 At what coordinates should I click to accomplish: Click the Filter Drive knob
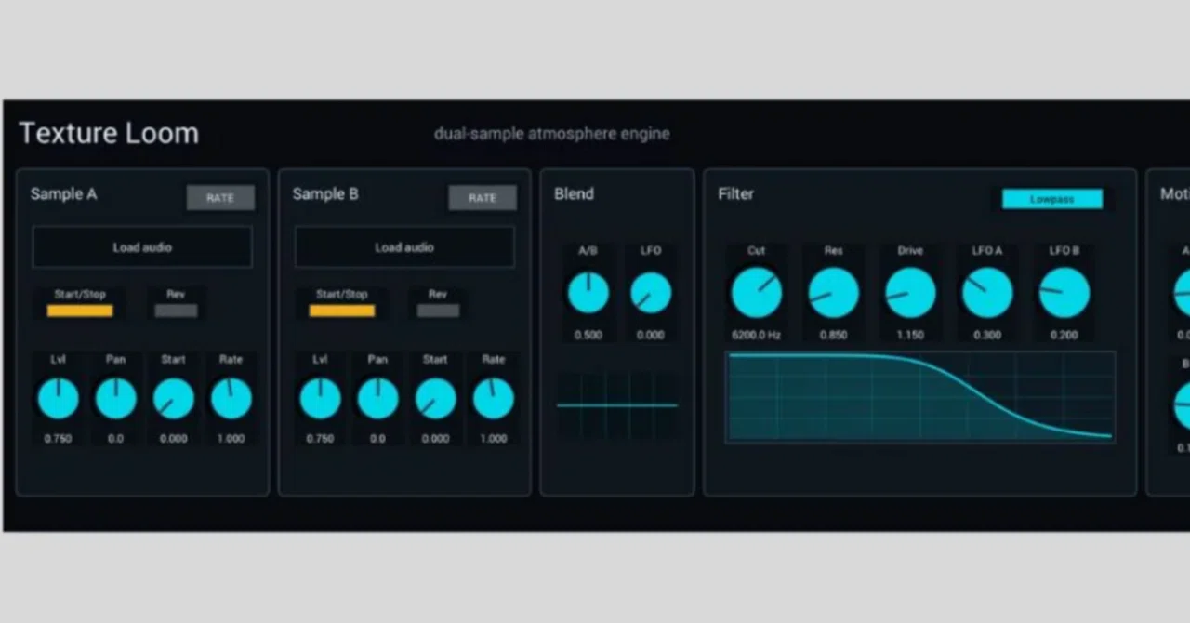(910, 293)
